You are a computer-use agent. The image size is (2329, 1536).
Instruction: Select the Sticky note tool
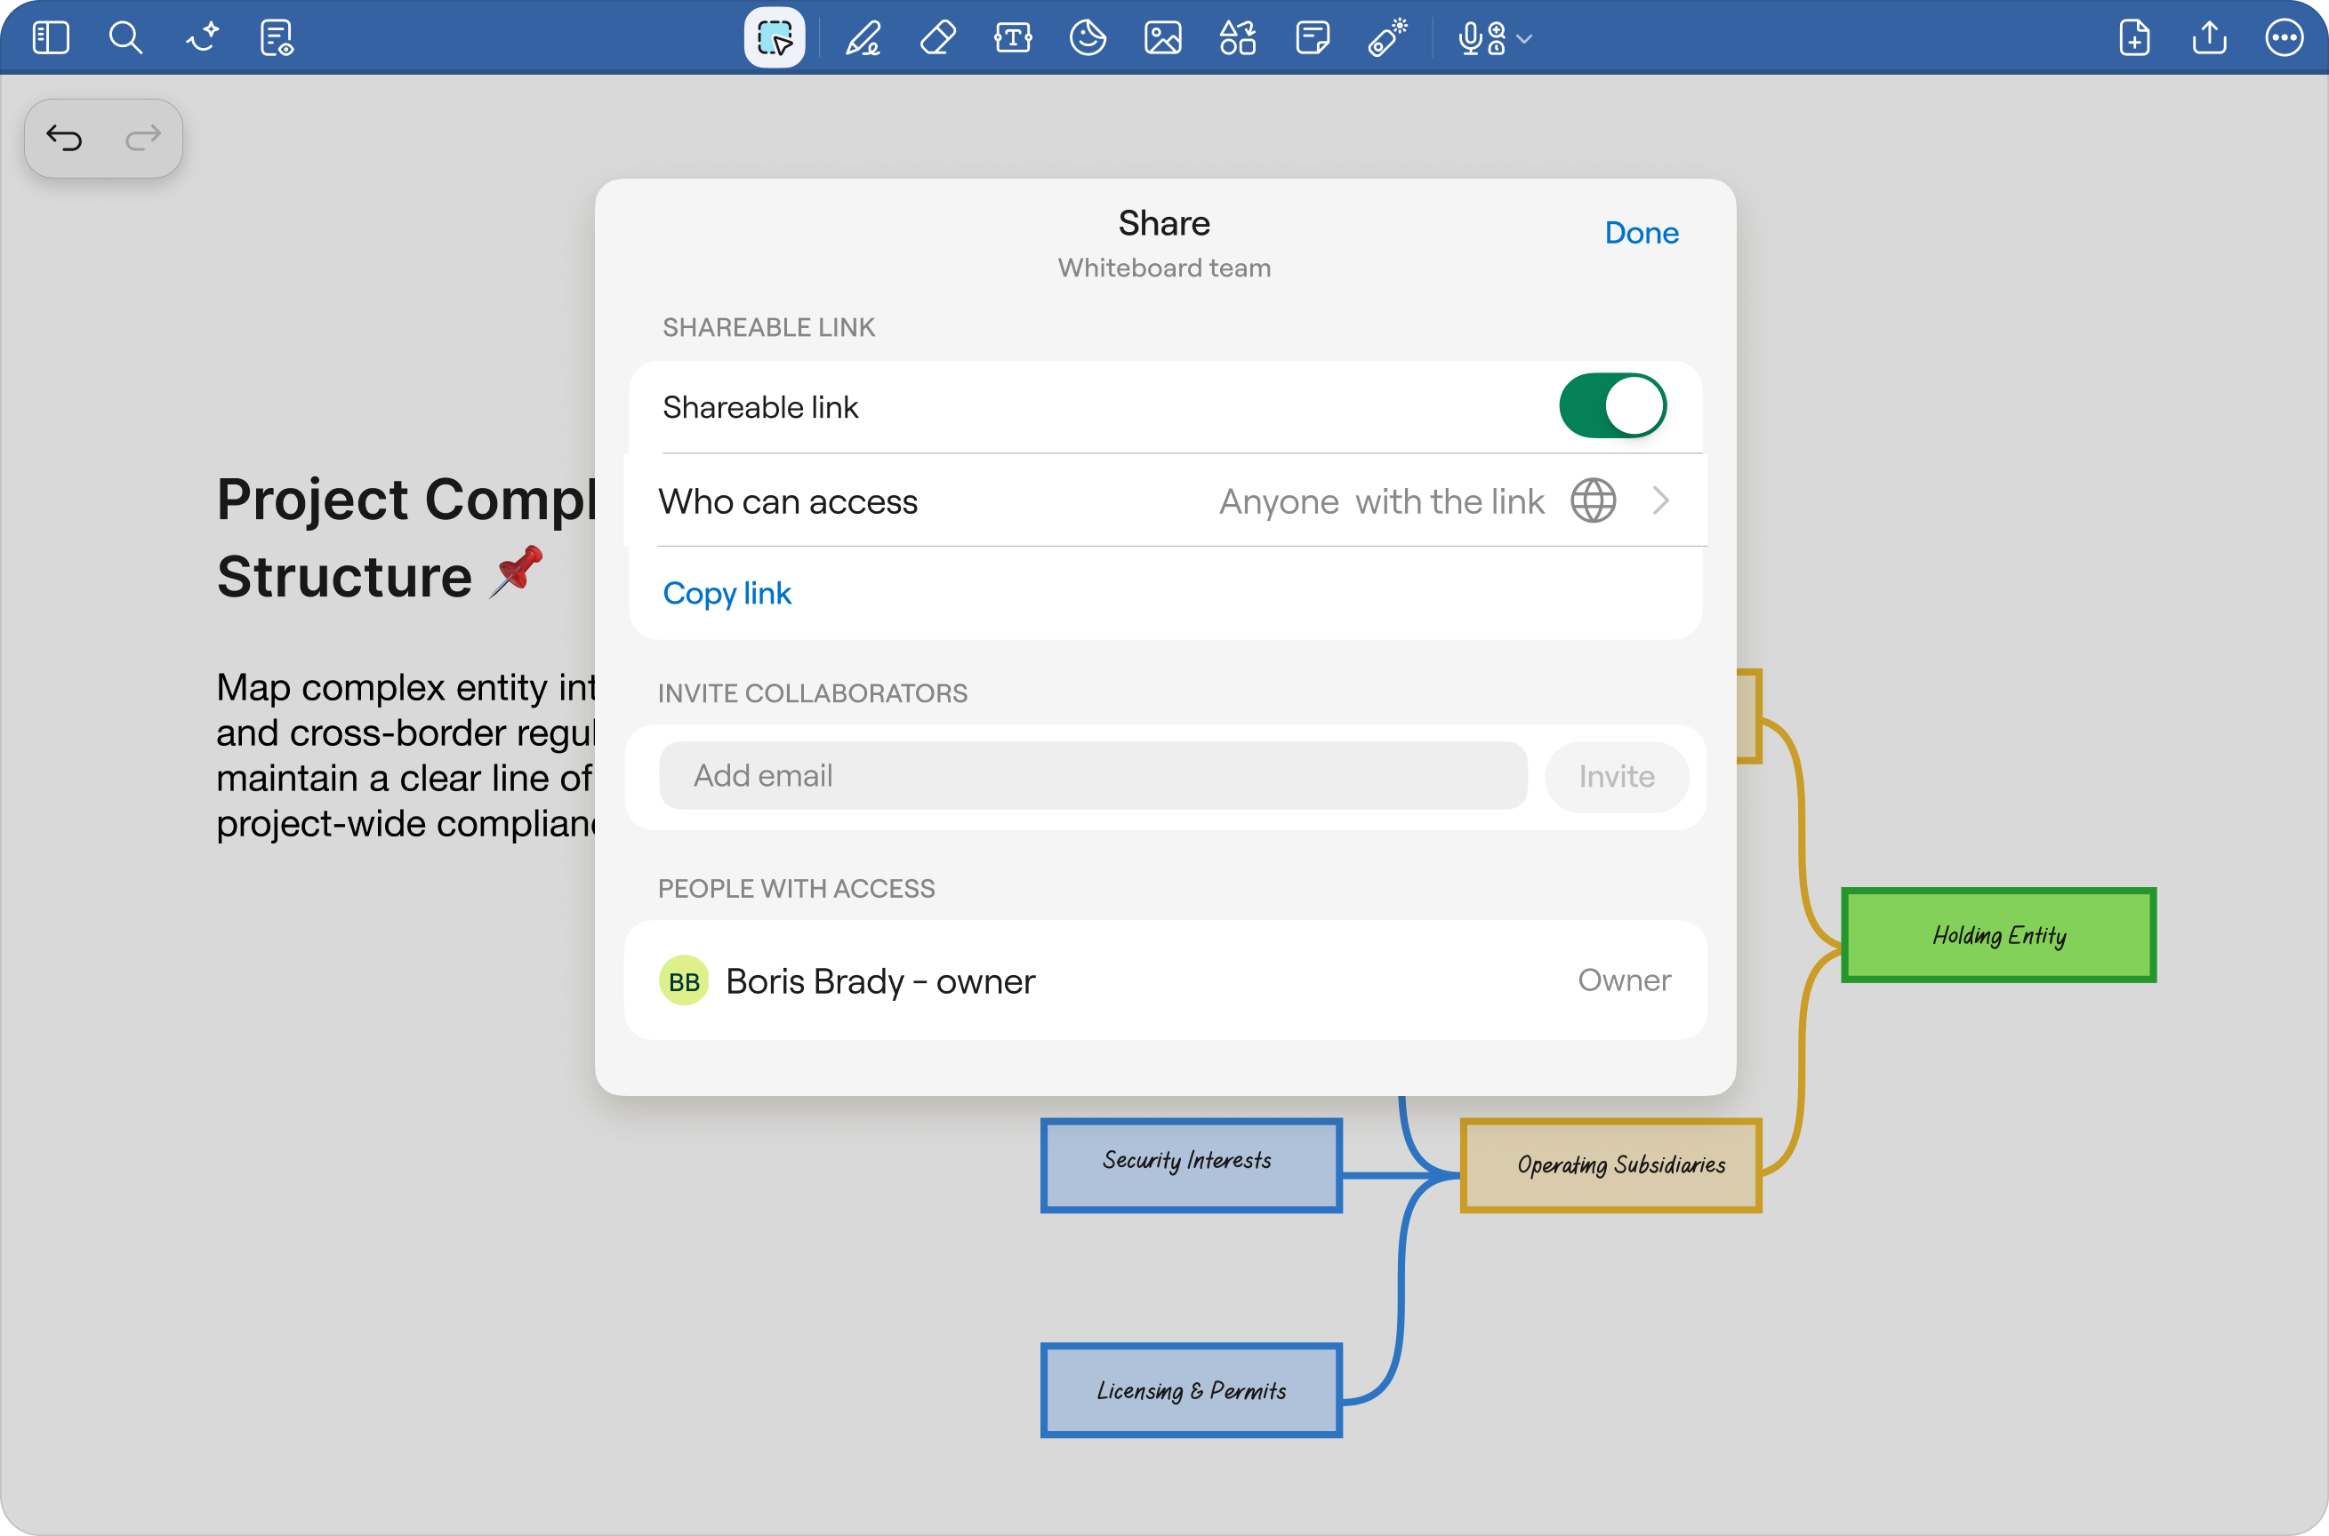[x=1312, y=38]
